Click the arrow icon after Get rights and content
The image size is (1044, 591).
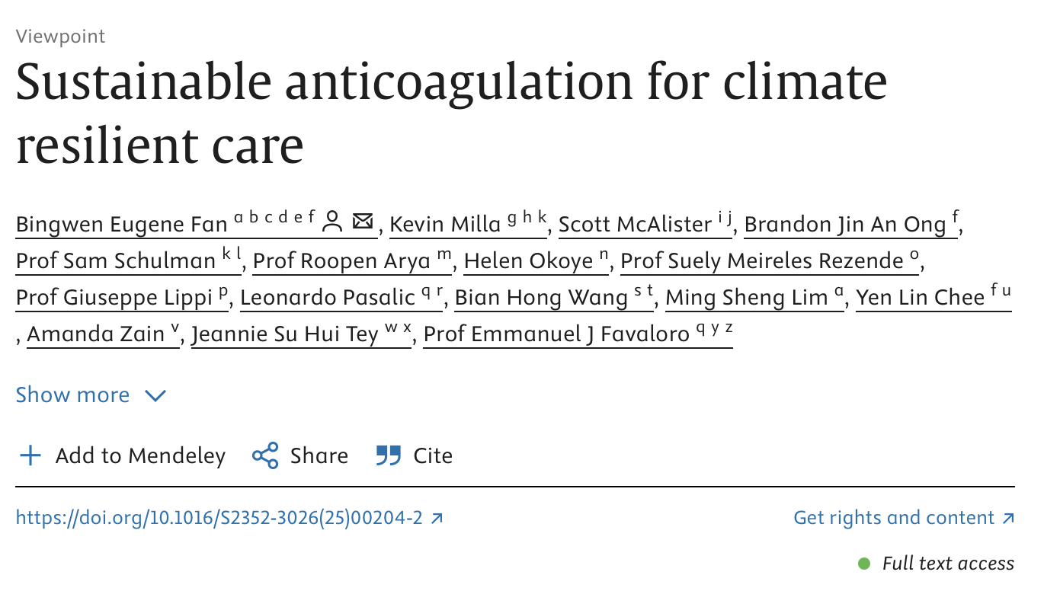[x=1008, y=519]
